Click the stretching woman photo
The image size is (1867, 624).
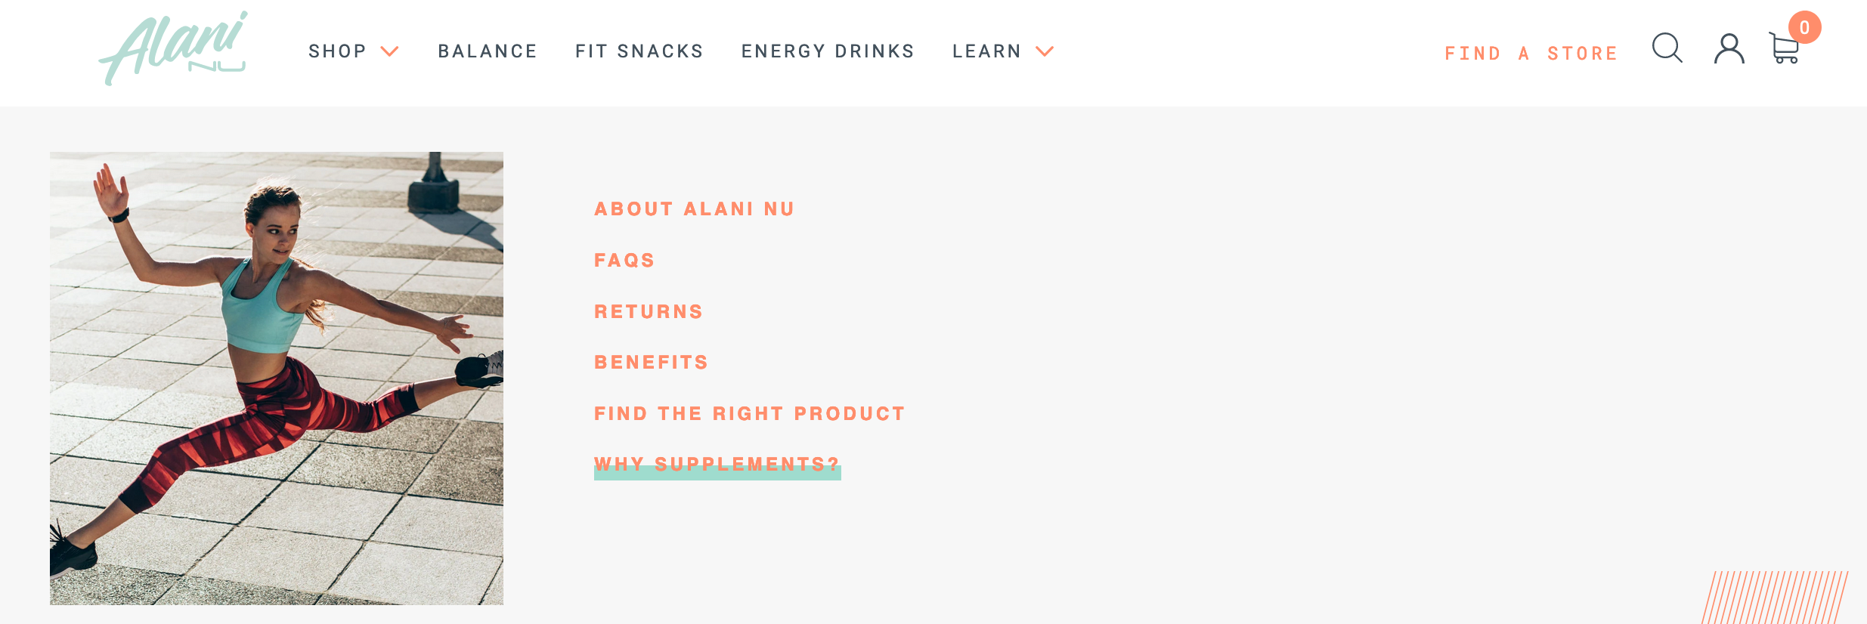pyautogui.click(x=277, y=378)
